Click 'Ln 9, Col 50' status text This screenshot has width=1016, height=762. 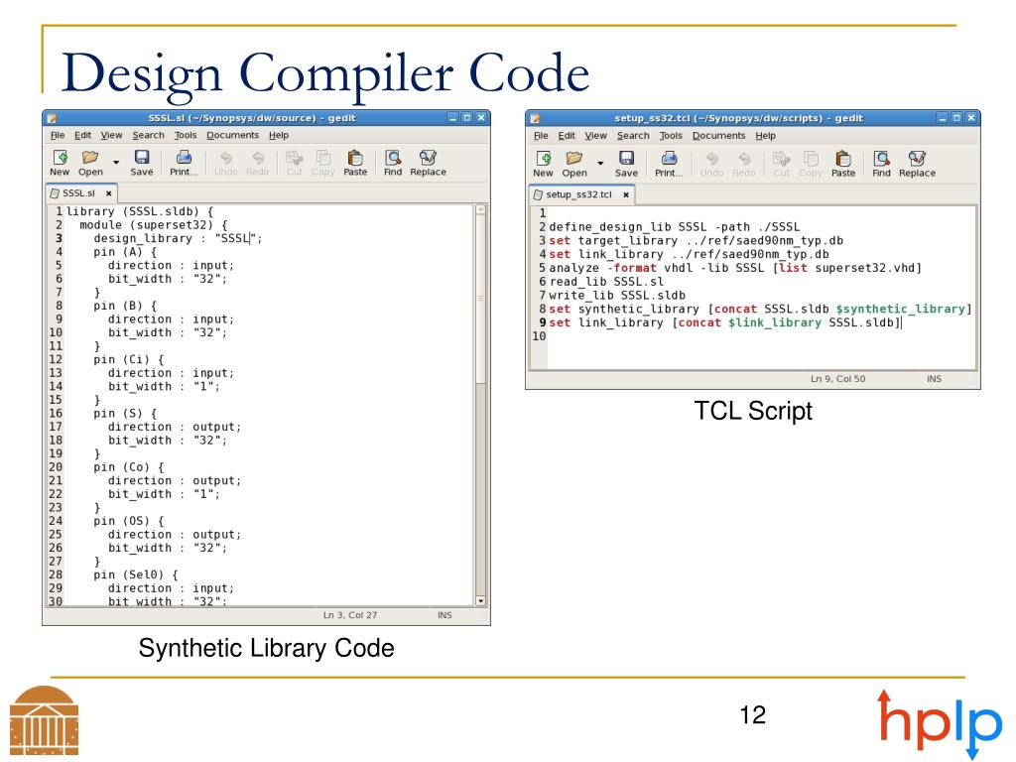[837, 378]
